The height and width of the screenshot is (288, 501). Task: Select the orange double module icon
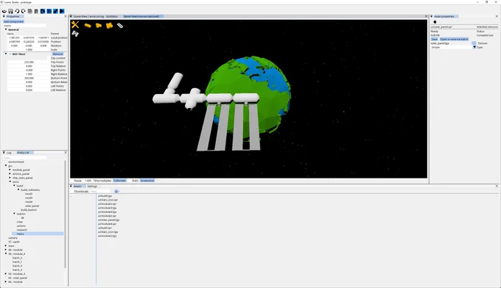coord(99,26)
